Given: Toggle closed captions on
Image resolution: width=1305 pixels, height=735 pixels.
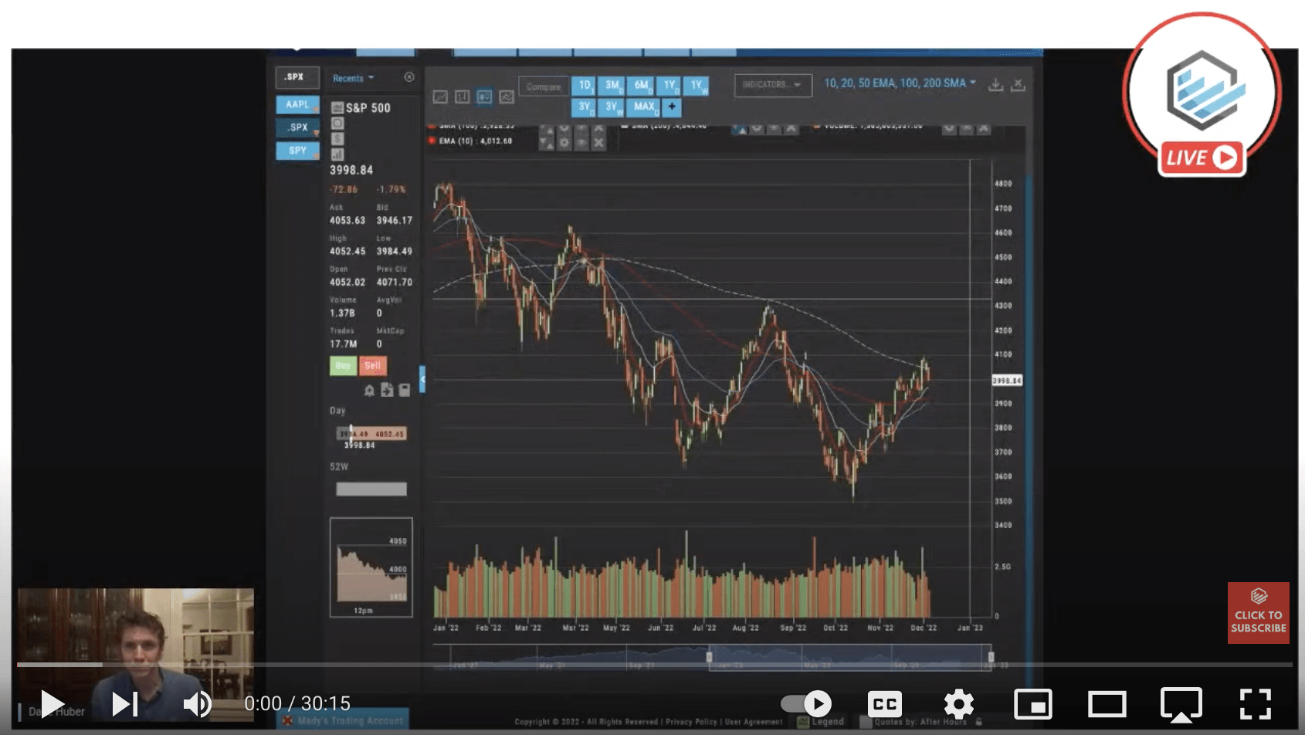Looking at the screenshot, I should [884, 703].
